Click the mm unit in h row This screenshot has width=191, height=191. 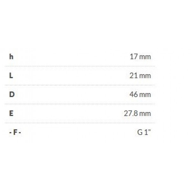click(145, 57)
